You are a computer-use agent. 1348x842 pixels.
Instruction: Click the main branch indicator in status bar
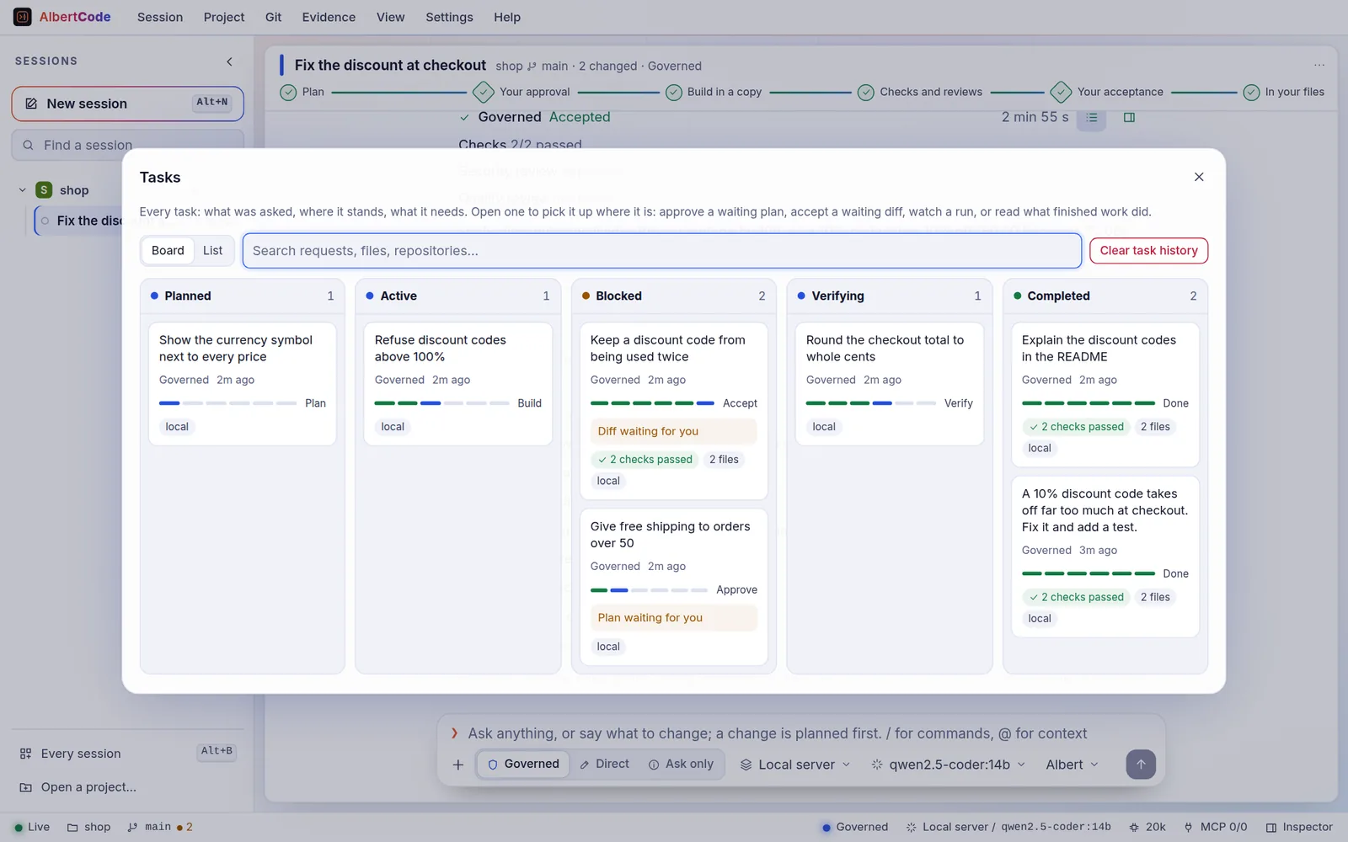coord(159,827)
